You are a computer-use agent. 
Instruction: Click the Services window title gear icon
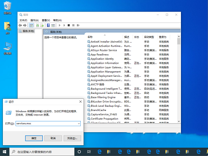(x=21, y=15)
